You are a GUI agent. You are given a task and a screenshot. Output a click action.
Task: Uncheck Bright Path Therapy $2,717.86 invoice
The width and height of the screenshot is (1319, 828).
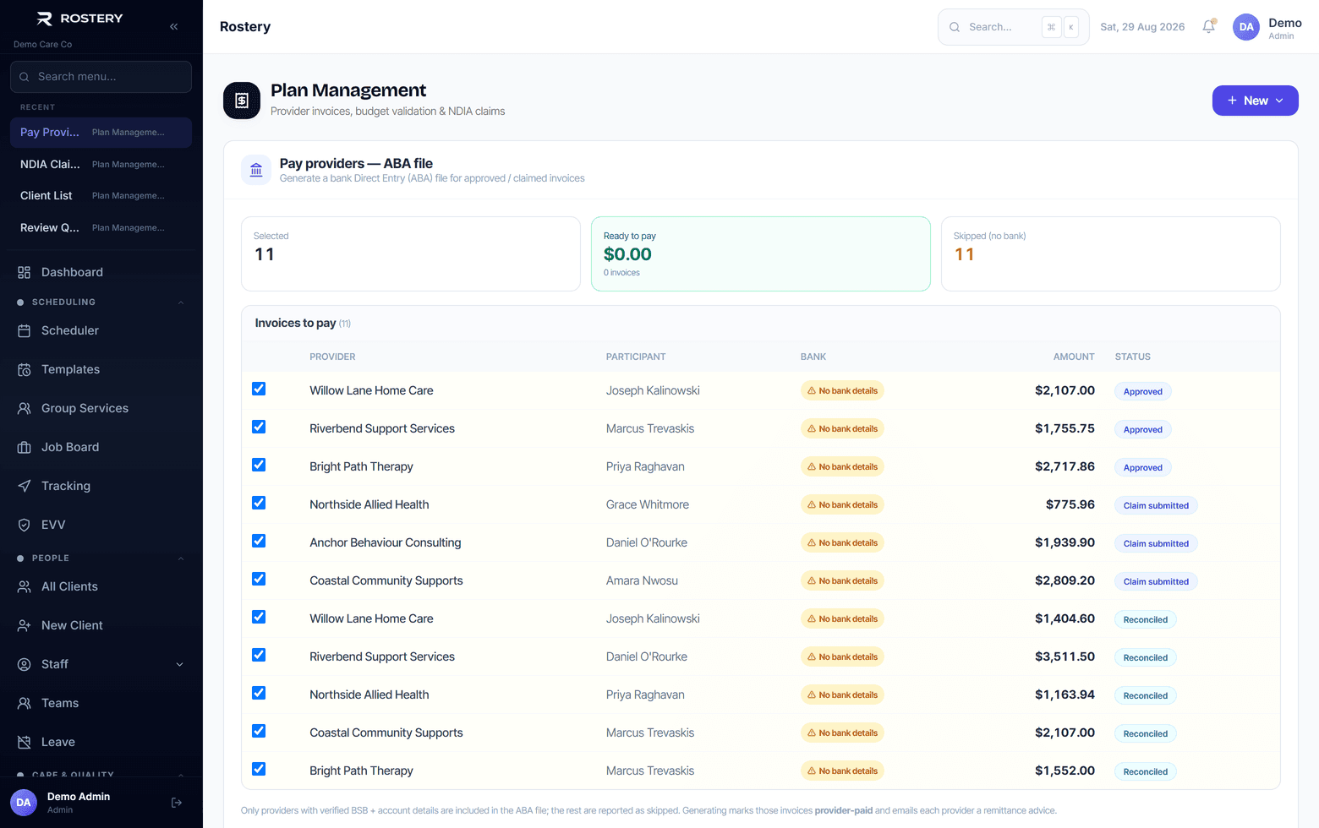coord(259,465)
